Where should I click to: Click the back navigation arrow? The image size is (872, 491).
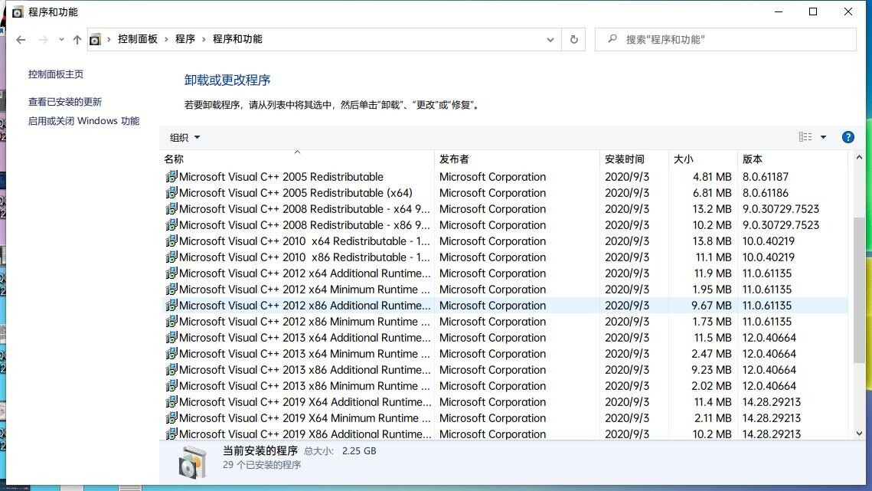tap(21, 39)
